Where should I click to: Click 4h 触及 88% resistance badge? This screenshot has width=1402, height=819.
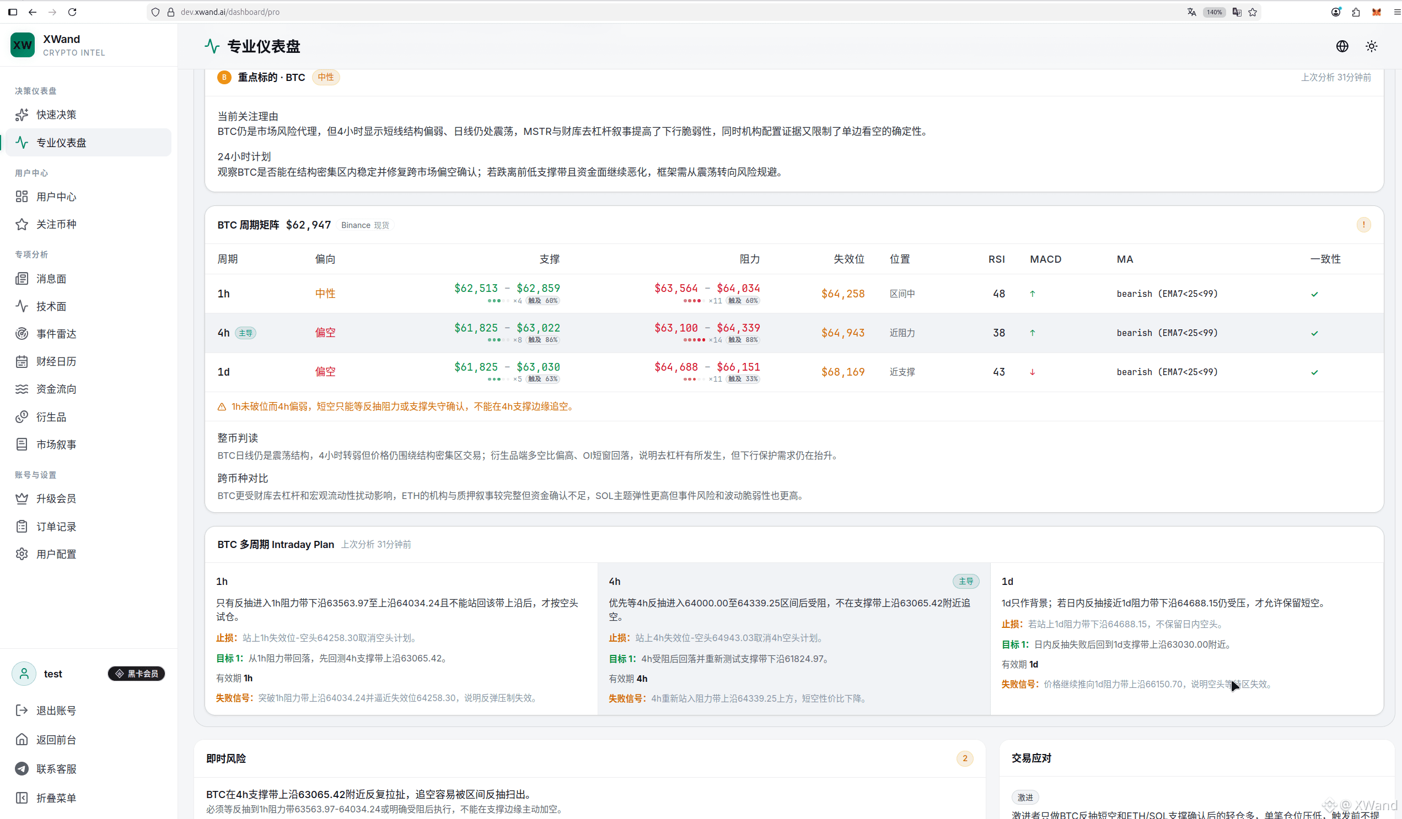click(743, 340)
